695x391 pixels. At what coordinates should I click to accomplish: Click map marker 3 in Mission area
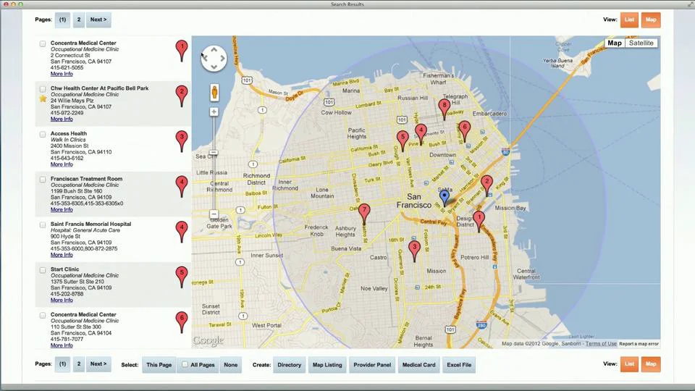414,251
